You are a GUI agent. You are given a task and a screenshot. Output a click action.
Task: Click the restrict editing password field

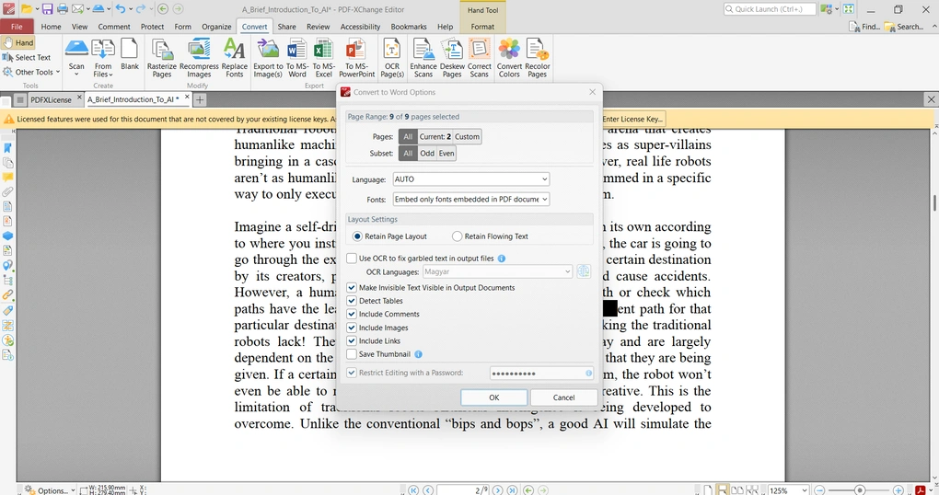[x=541, y=373]
